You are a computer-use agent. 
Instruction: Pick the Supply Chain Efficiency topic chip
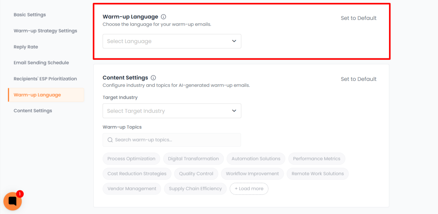coord(195,189)
